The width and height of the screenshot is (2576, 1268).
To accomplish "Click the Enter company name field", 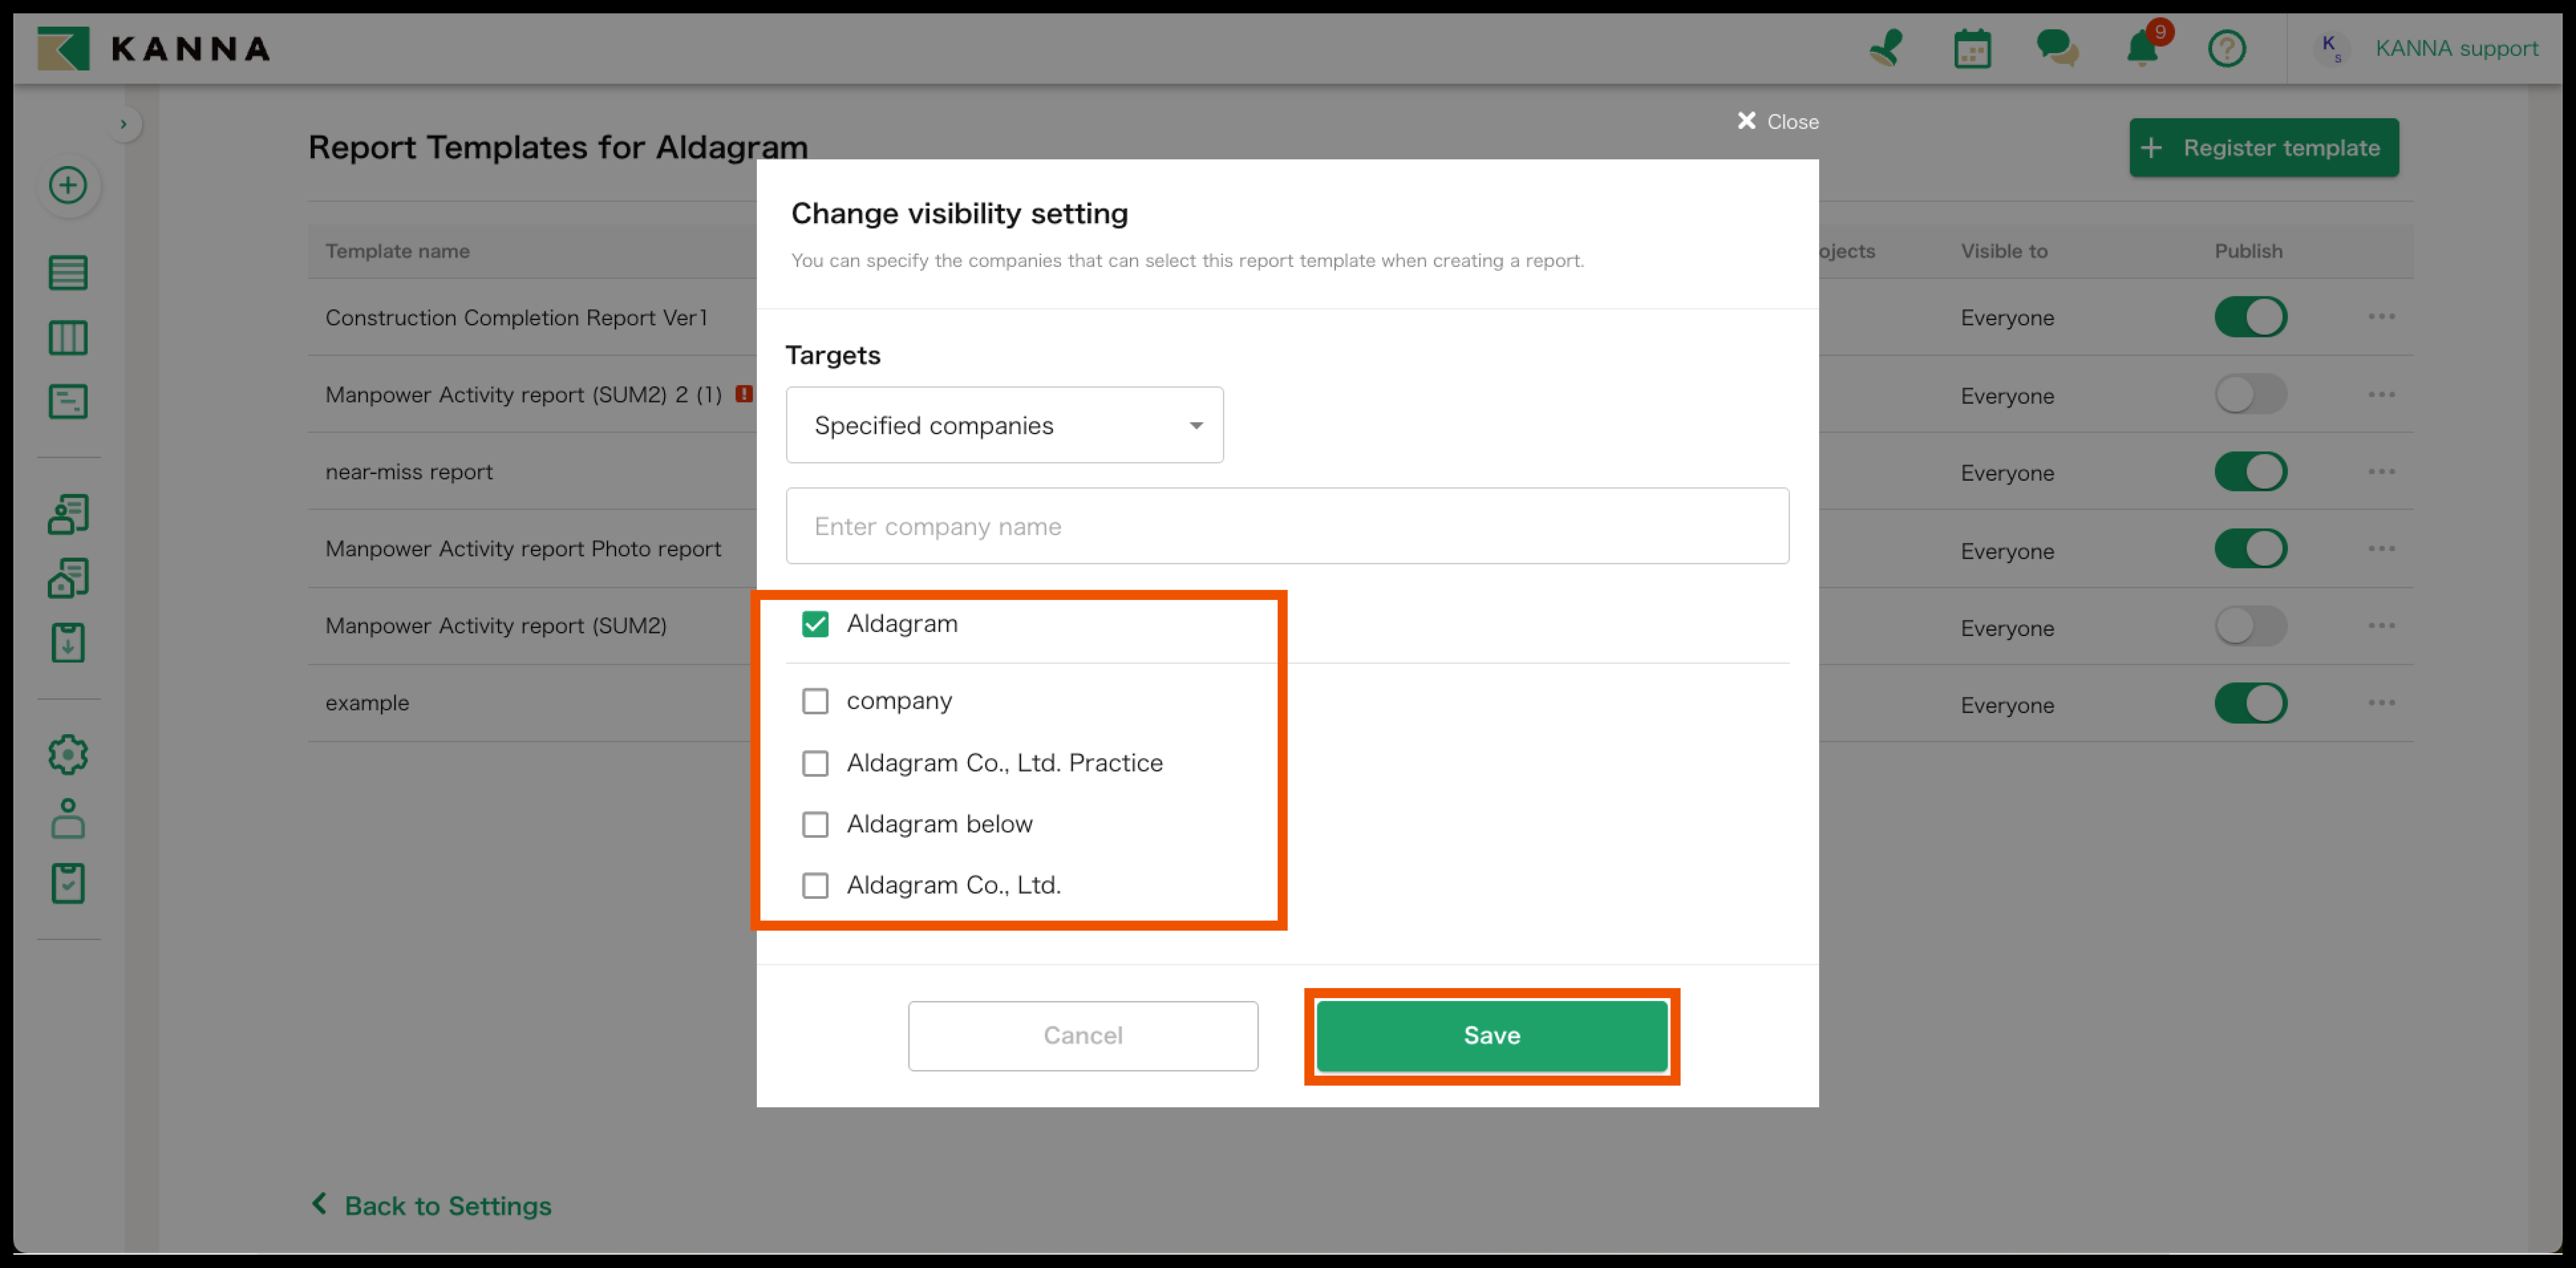I will (1286, 526).
